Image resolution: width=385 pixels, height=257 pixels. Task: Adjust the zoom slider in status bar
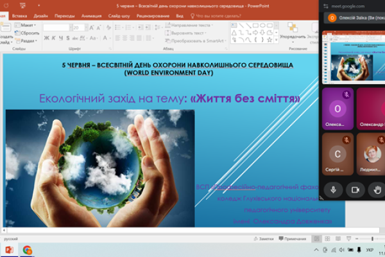372,238
